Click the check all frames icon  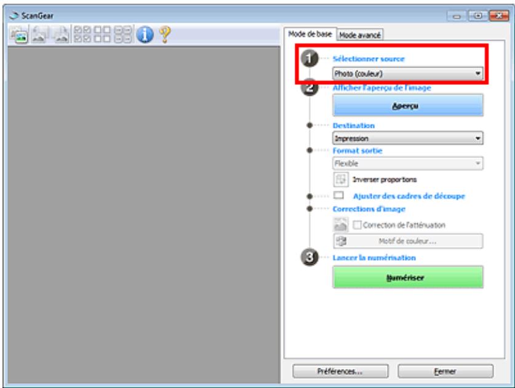click(x=82, y=34)
